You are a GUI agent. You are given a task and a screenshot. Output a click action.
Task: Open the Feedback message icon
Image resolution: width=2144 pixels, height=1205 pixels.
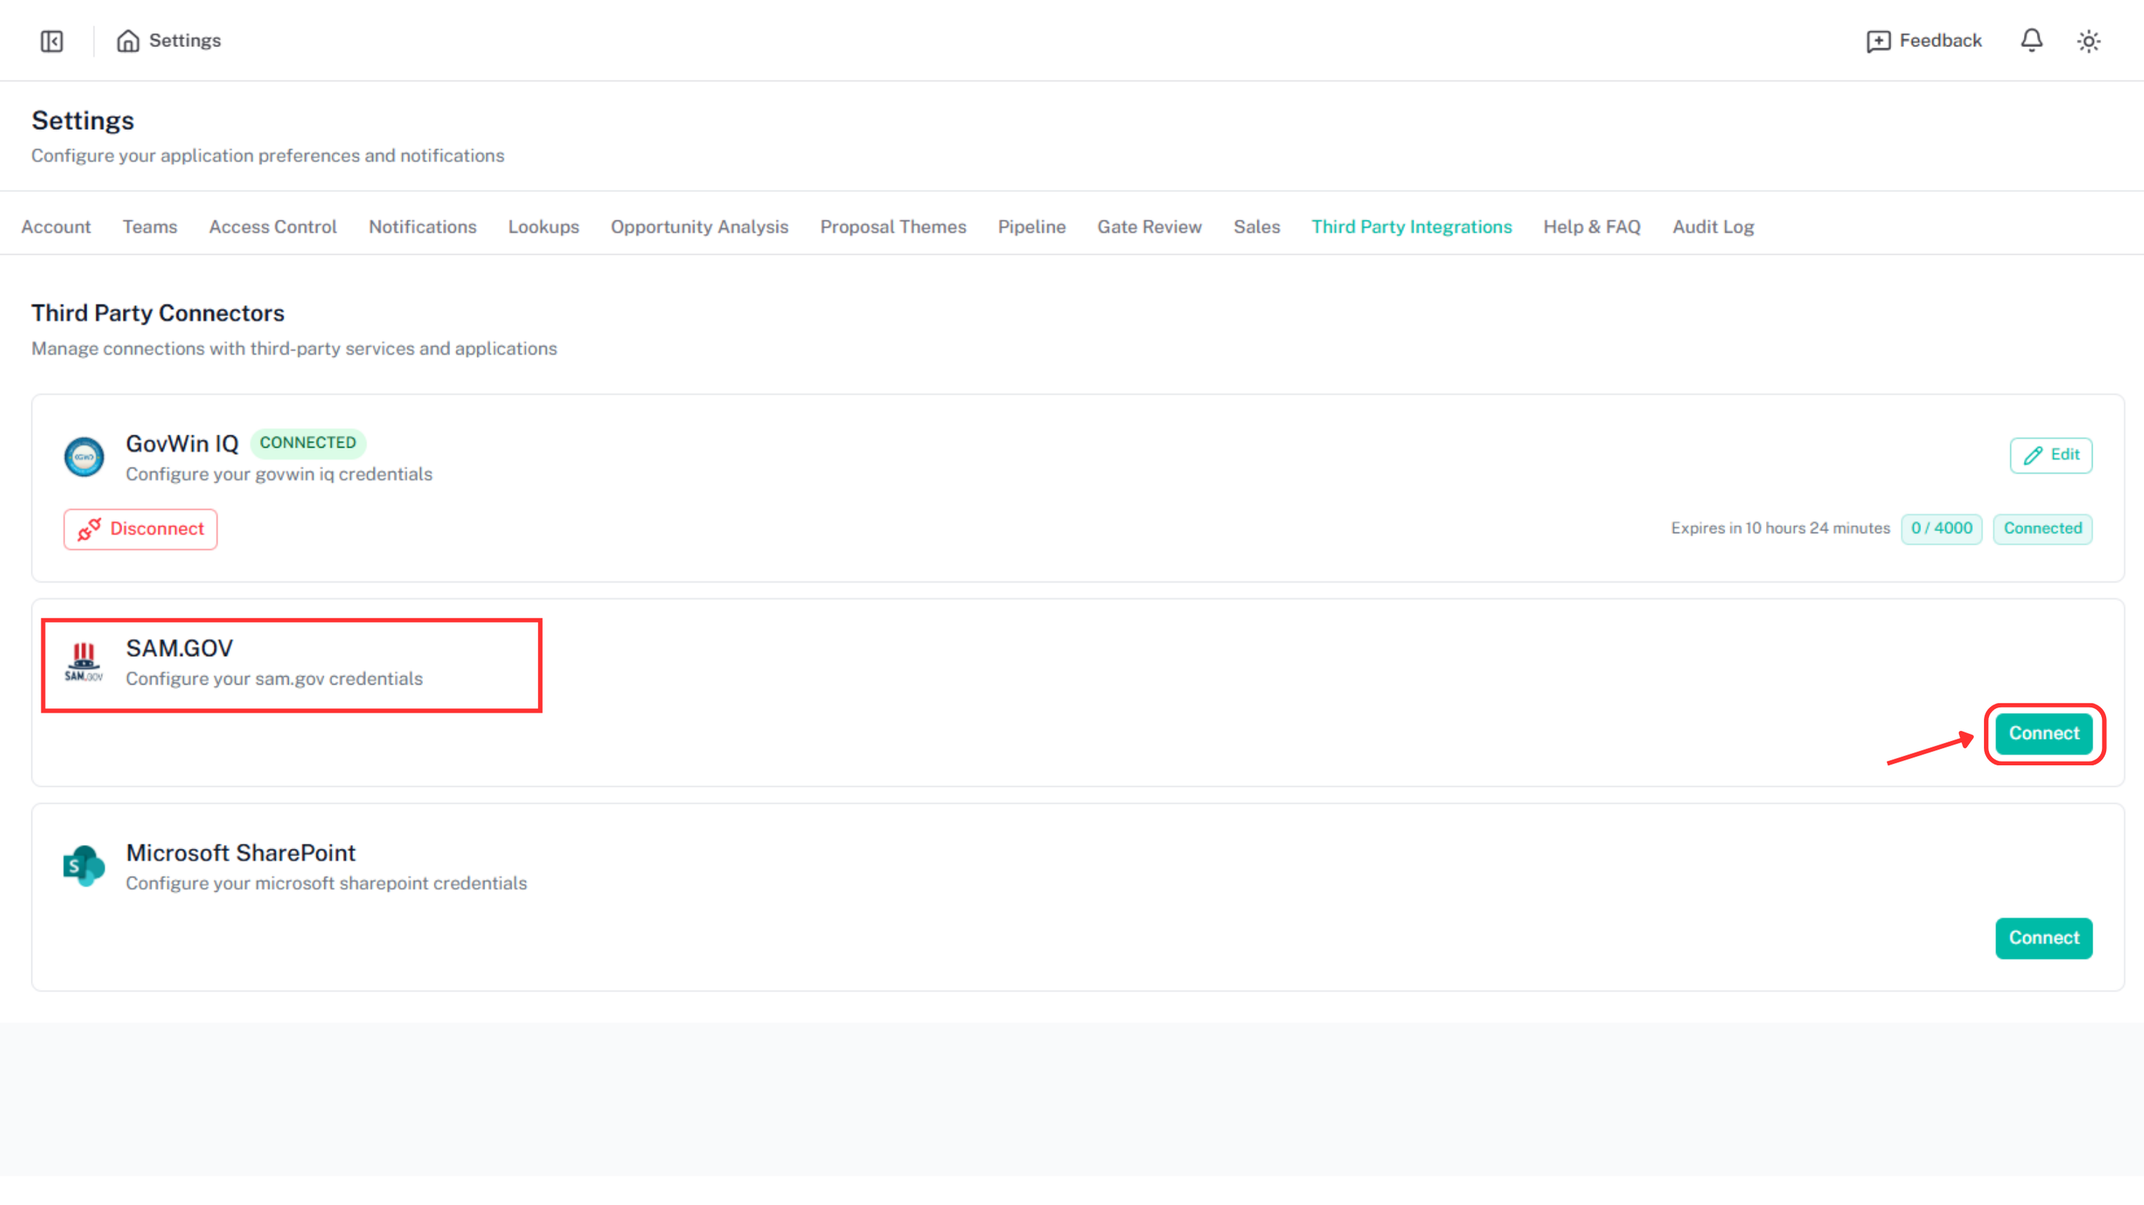(1877, 41)
